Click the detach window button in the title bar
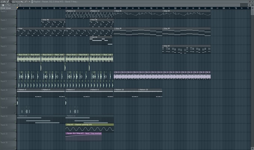Image resolution: width=254 pixels, height=150 pixels. click(250, 1)
